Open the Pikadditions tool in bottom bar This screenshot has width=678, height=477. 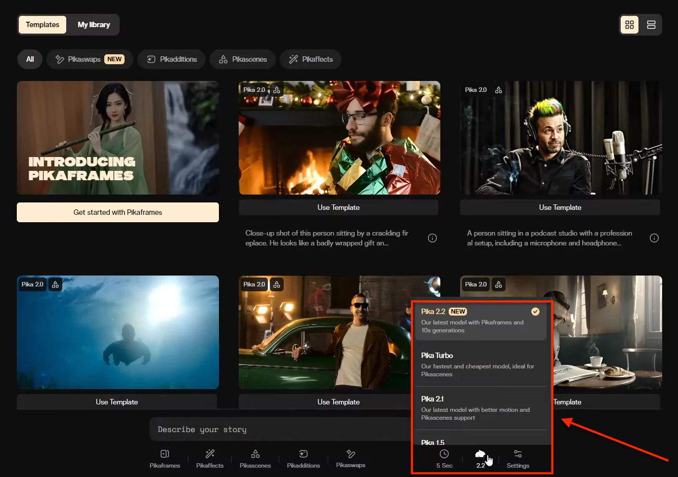tap(303, 459)
